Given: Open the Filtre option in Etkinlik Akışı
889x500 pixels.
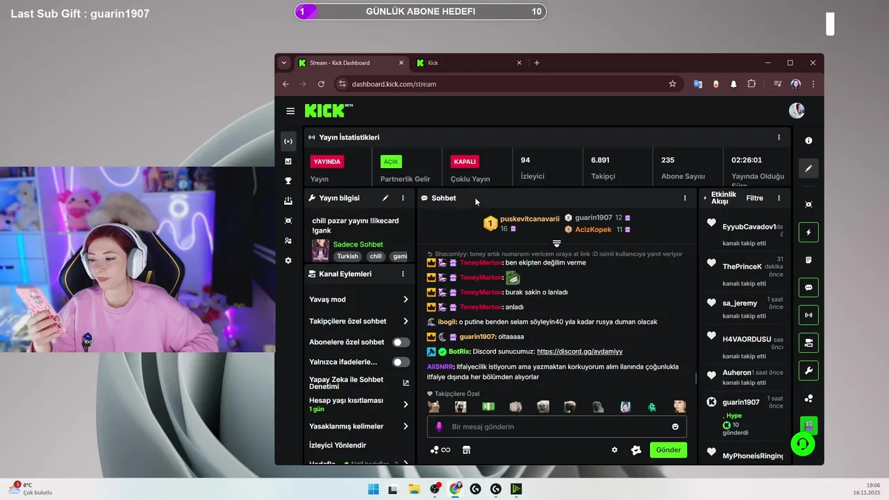Looking at the screenshot, I should [x=754, y=198].
